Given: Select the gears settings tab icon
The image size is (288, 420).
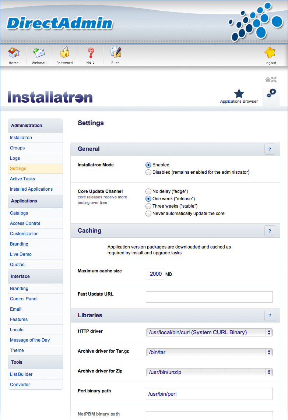Looking at the screenshot, I should click(271, 93).
